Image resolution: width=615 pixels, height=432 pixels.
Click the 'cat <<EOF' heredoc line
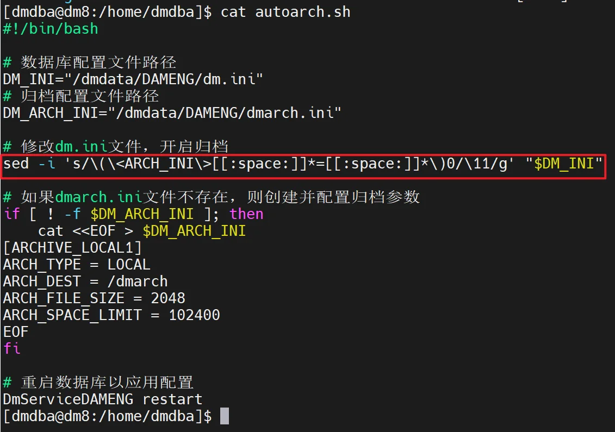[x=142, y=230]
